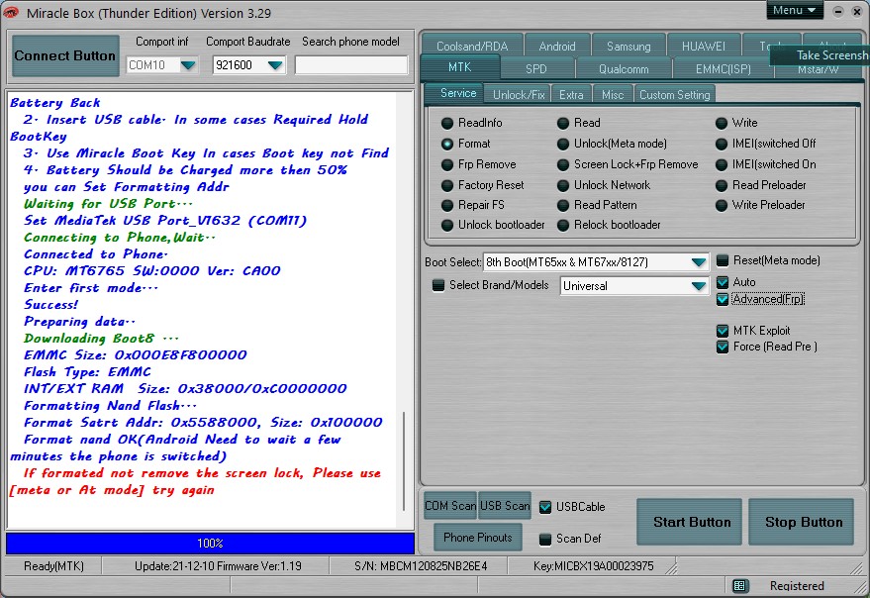Select the Read Preloader radio option

(722, 185)
